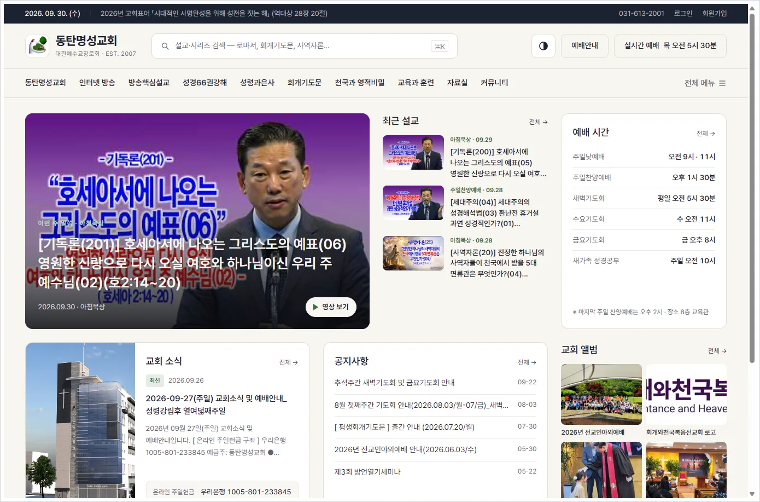Click the 최신 badge
760x502 pixels.
(x=155, y=380)
